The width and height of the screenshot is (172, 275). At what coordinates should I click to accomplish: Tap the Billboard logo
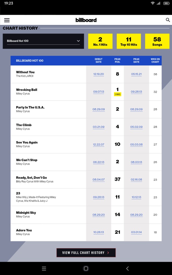point(86,20)
